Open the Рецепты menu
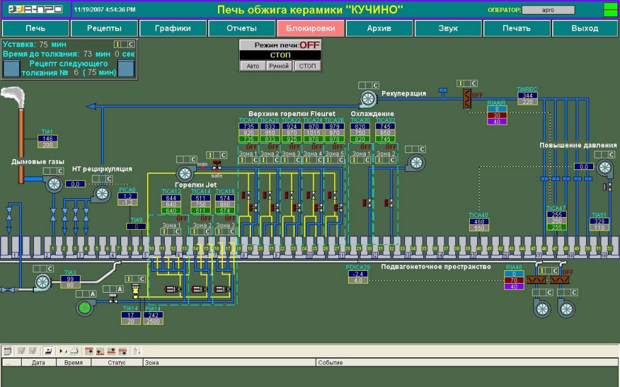Image resolution: width=620 pixels, height=387 pixels. [x=104, y=28]
